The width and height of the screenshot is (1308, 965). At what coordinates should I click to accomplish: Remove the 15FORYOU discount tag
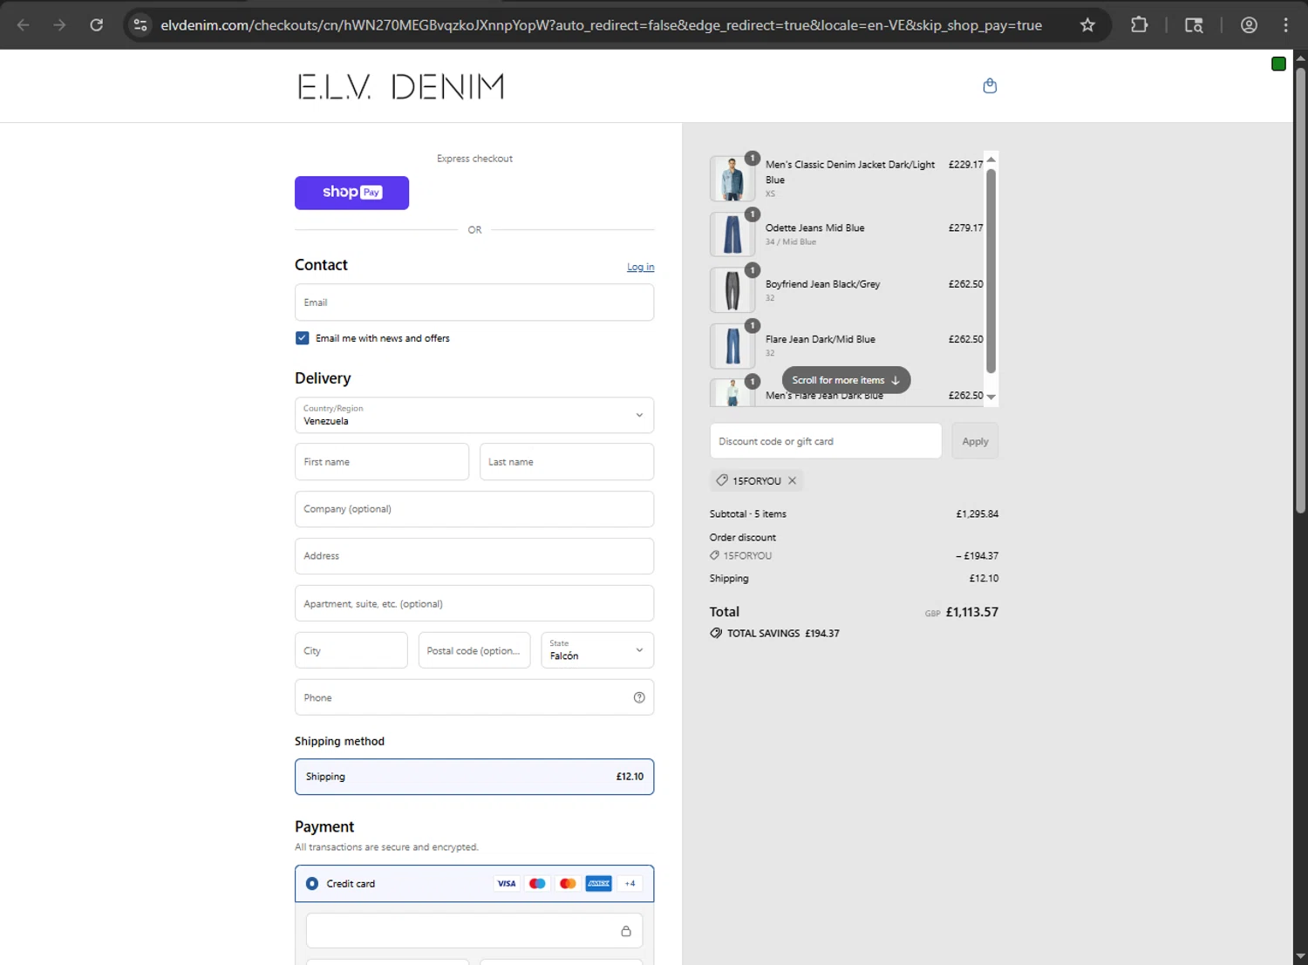tap(792, 480)
